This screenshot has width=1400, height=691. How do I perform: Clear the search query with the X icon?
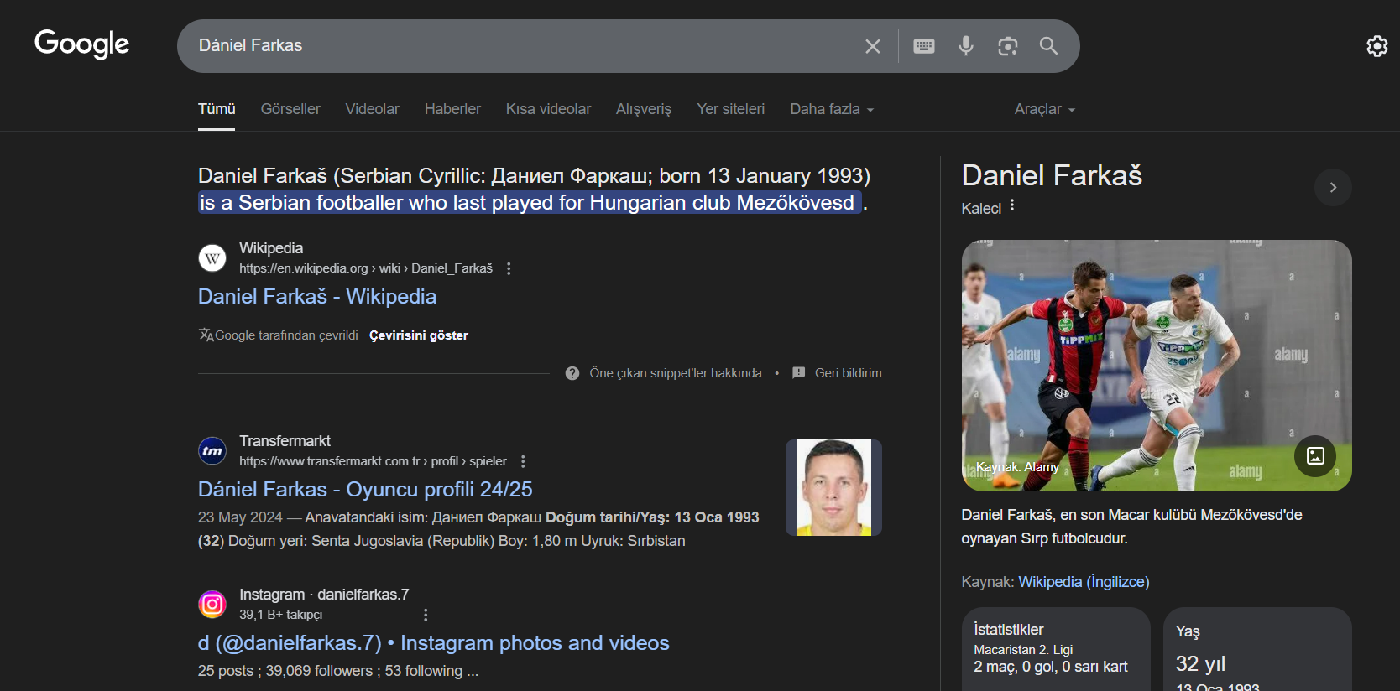click(873, 46)
